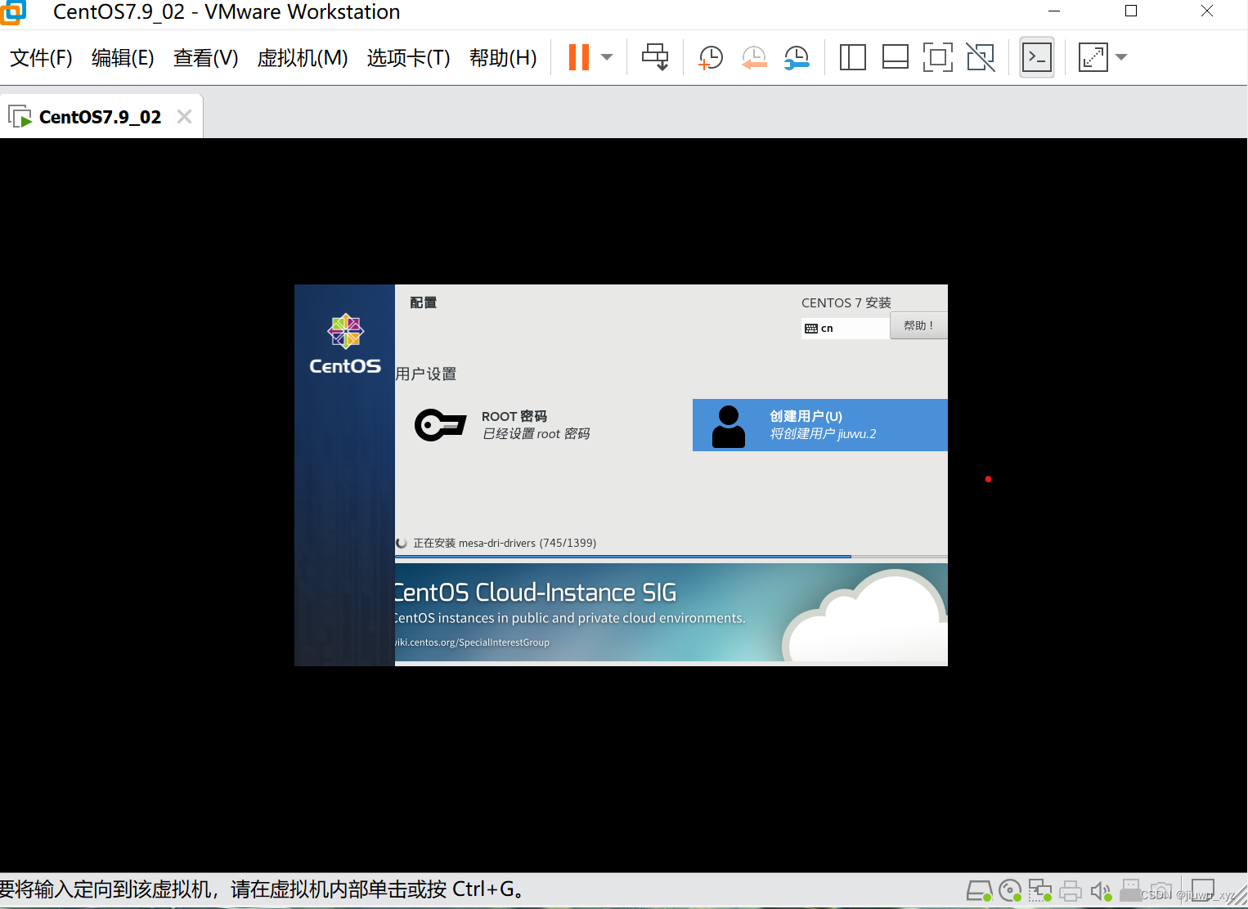Minimize the VMware Workstation window

click(x=1054, y=11)
